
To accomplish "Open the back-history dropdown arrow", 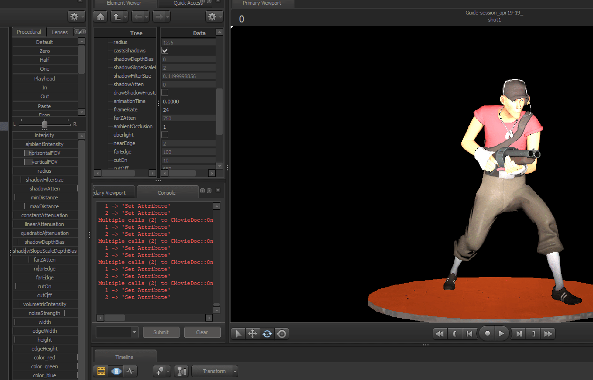I will (x=147, y=17).
